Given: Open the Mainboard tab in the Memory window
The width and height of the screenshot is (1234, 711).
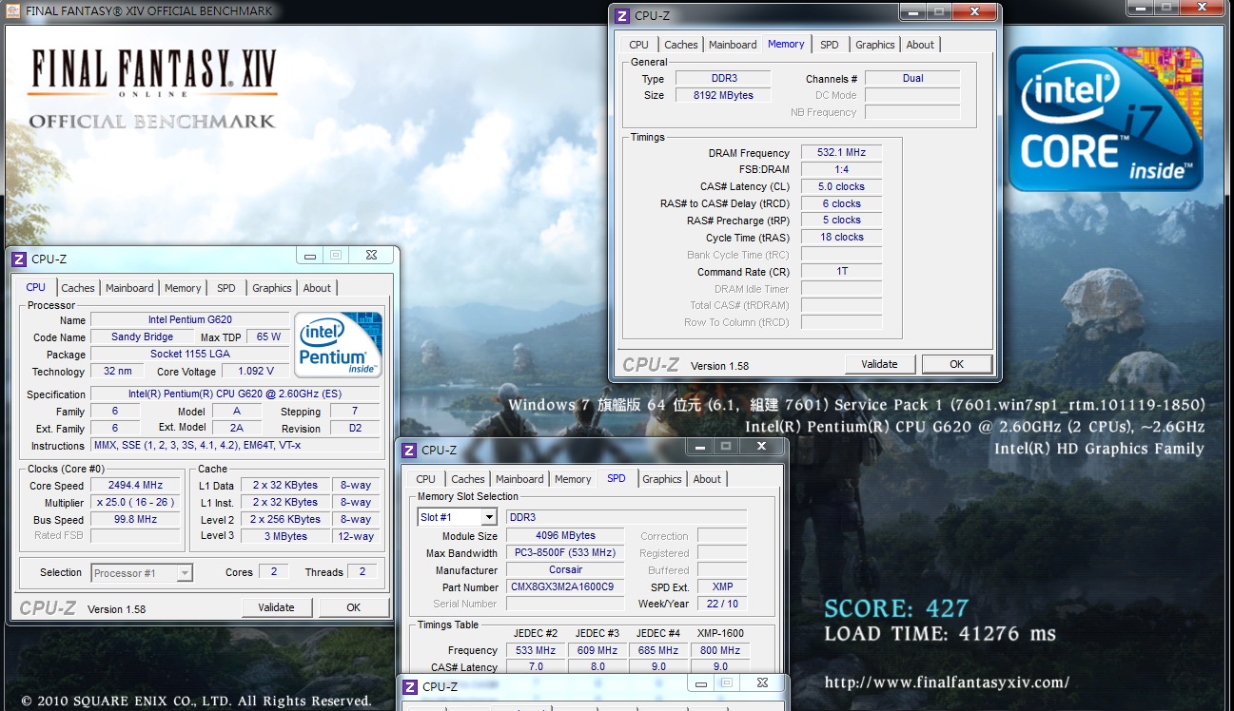Looking at the screenshot, I should click(x=733, y=45).
